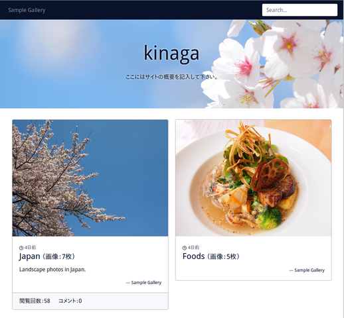Click the 4日前 timestamp on Japan card
This screenshot has width=344, height=318.
click(31, 248)
